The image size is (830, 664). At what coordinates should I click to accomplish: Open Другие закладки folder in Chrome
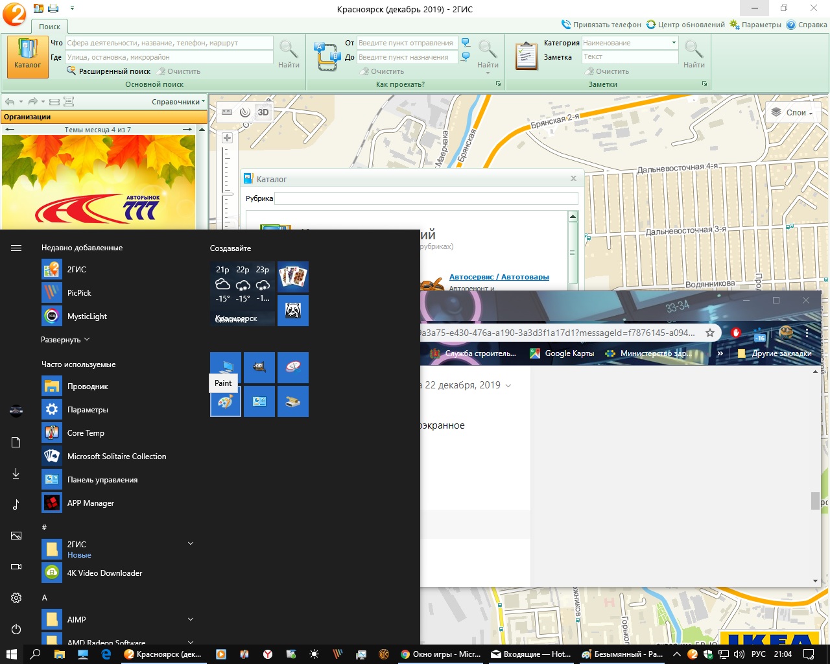(x=775, y=353)
